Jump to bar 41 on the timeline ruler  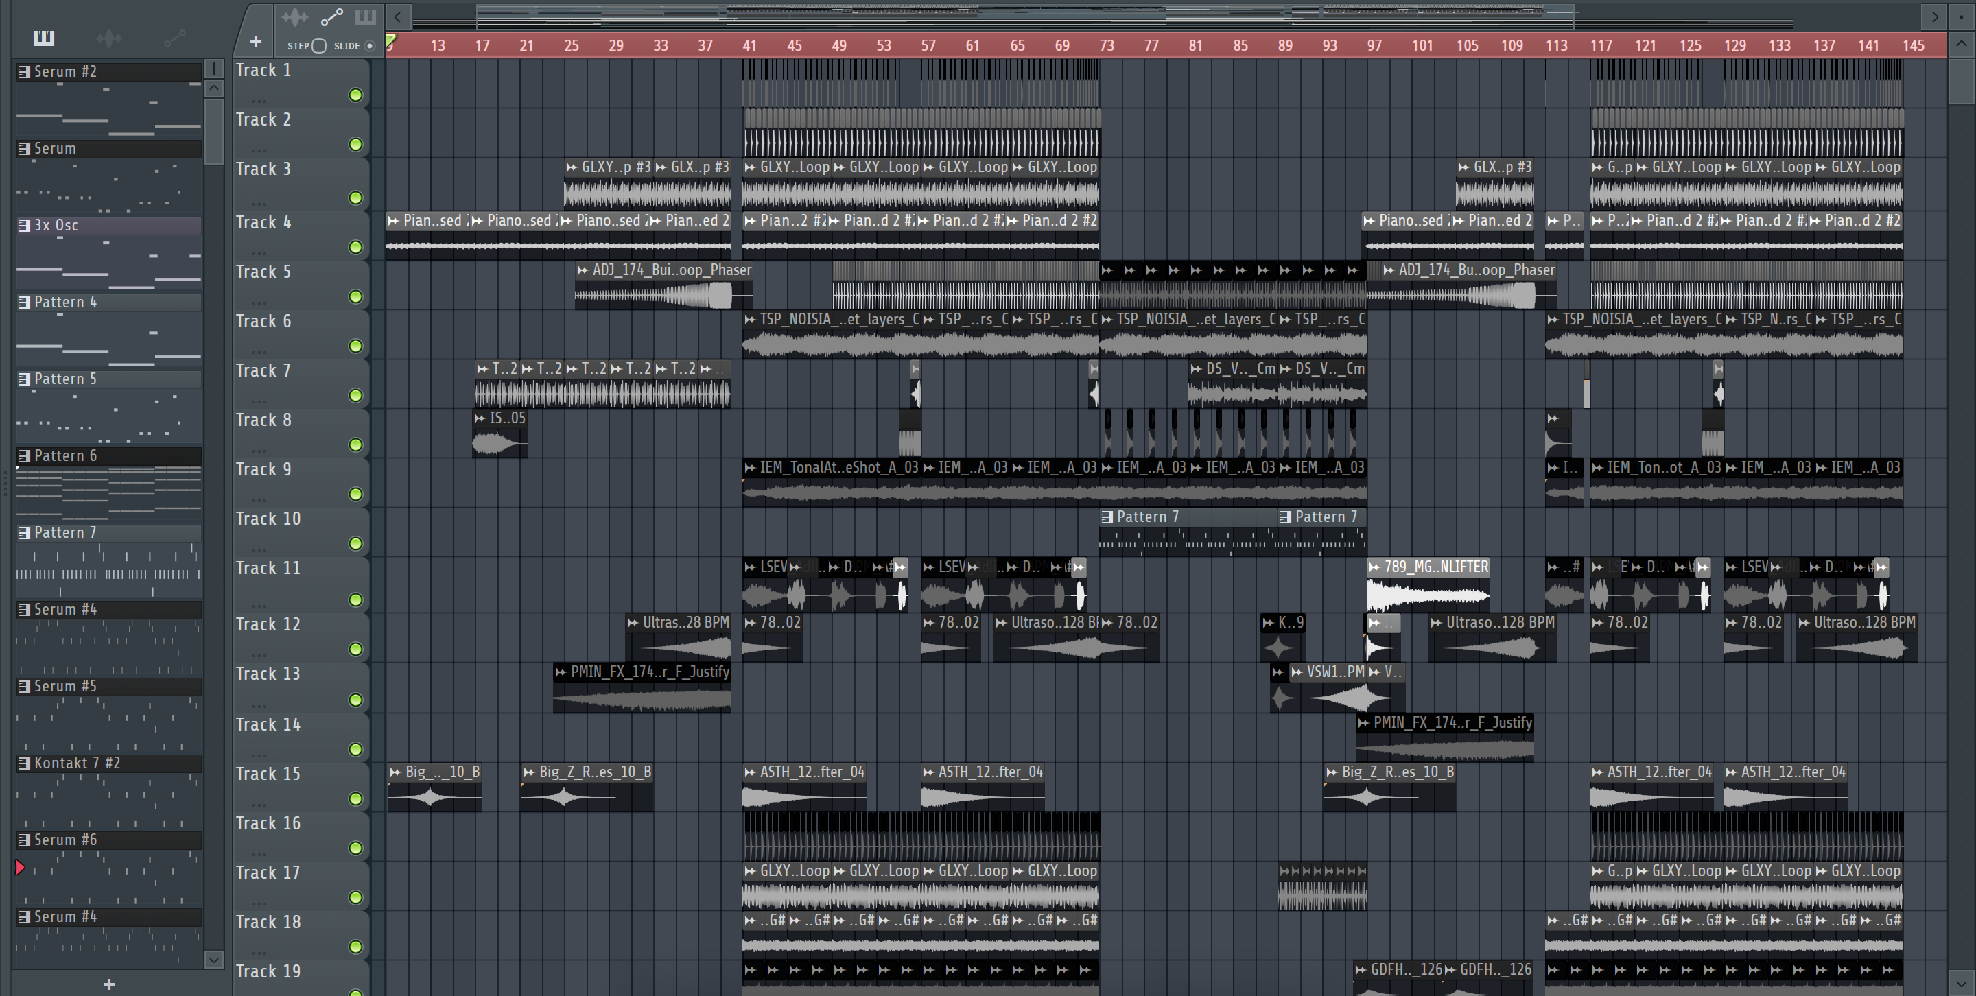pos(749,46)
